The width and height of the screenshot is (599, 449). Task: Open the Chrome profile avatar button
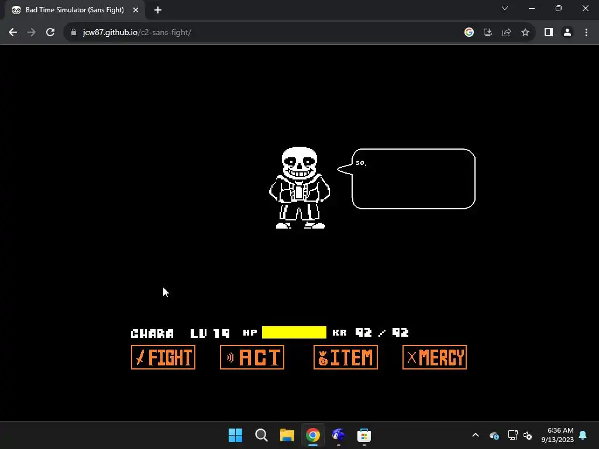[567, 33]
